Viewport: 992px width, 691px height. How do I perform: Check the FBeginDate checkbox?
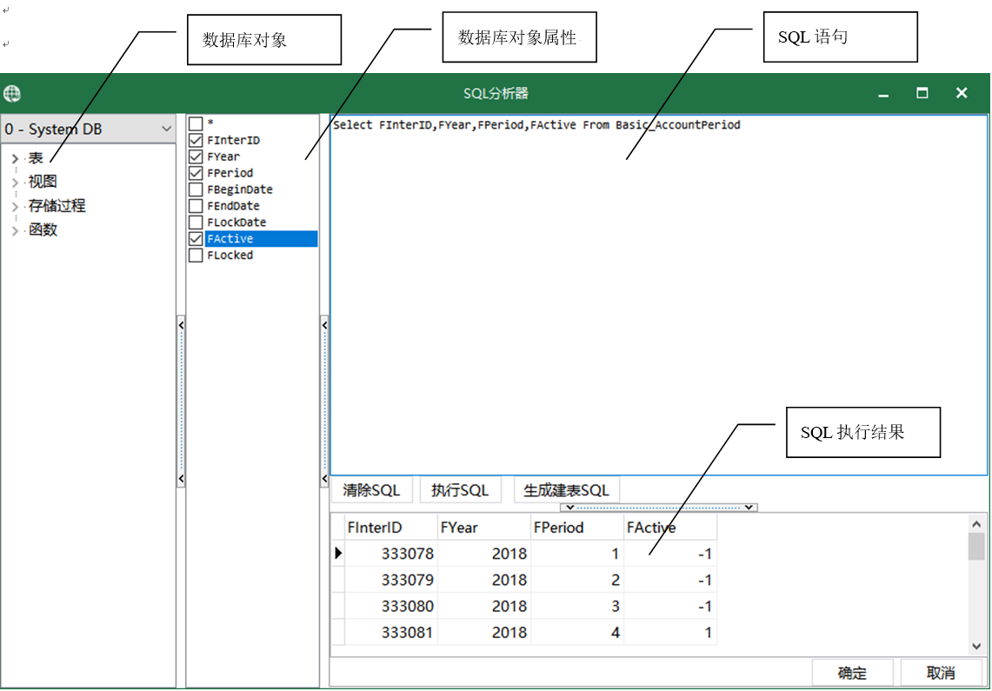pos(196,189)
